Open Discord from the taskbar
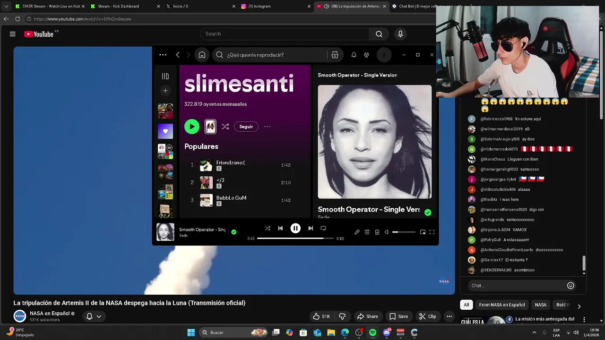The image size is (605, 340). coord(387,332)
